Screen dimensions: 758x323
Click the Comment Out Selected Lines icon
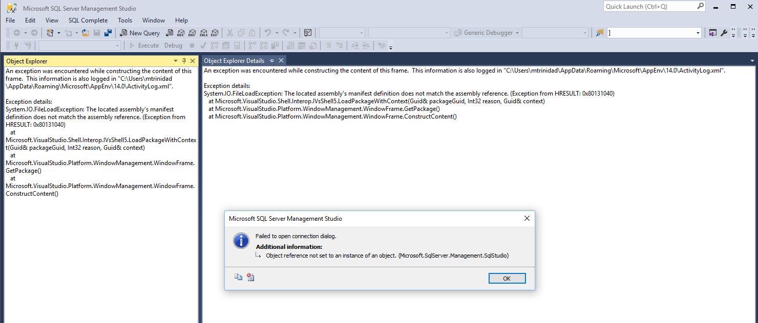tap(328, 45)
